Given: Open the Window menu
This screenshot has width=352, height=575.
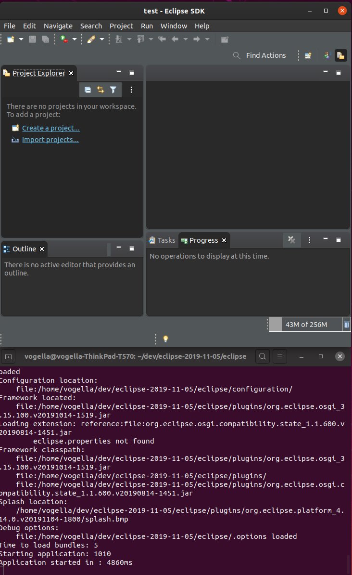Looking at the screenshot, I should 174,26.
